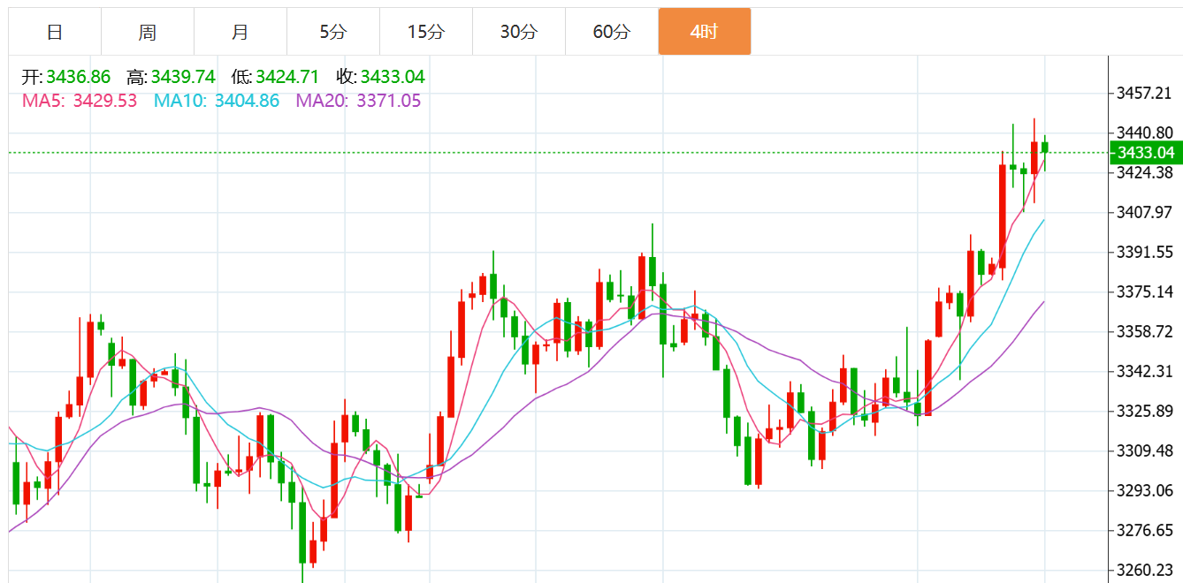This screenshot has height=583, width=1183.
Task: Click the high price 高:3439.74
Action: pyautogui.click(x=171, y=77)
